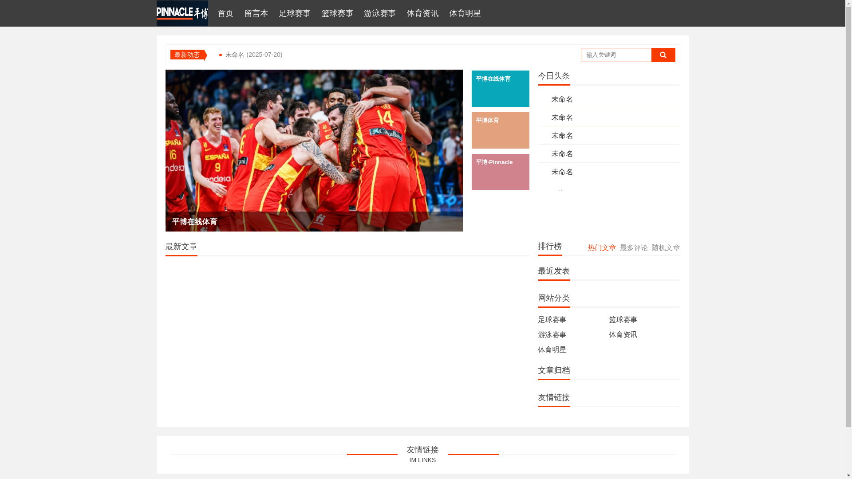Open the blue 平博在线体育 tile
Viewport: 852px width, 479px height.
click(x=500, y=89)
